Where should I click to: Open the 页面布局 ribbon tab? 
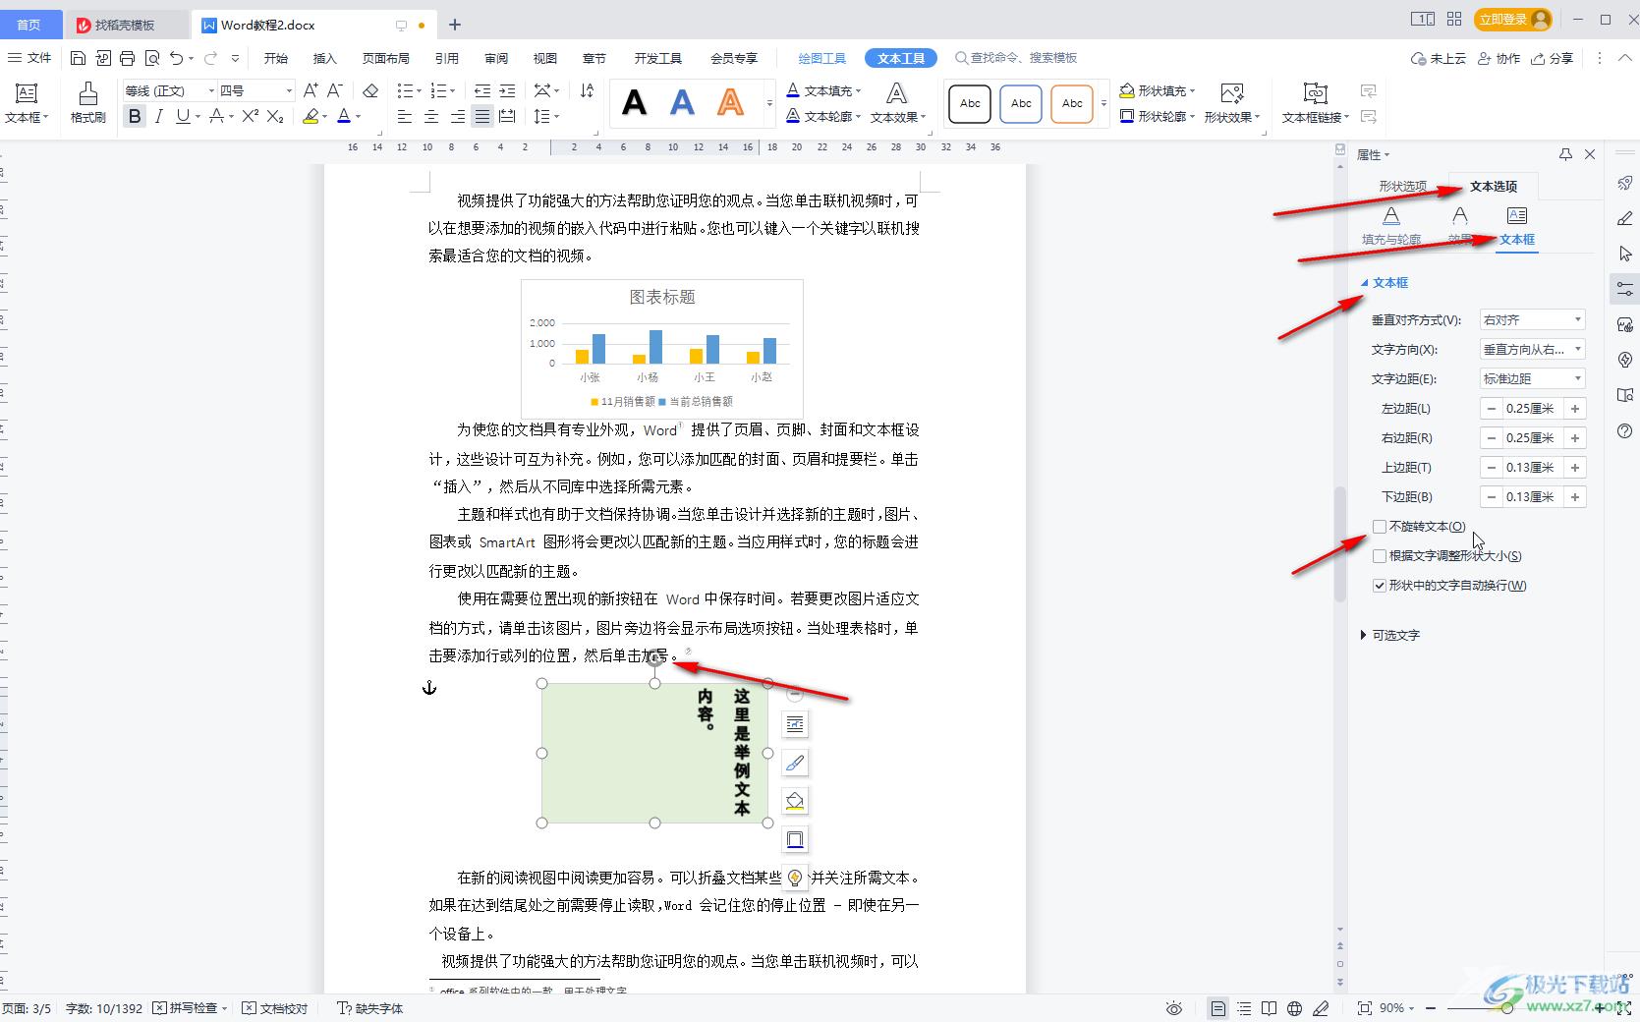385,58
